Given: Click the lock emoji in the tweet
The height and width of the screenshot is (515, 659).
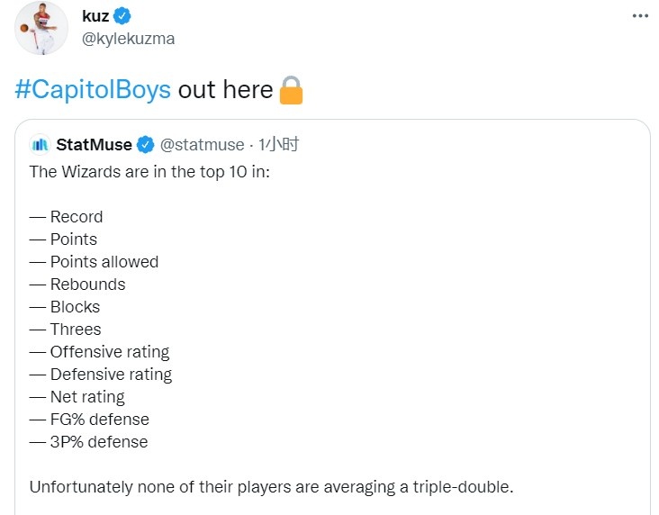Looking at the screenshot, I should (291, 89).
